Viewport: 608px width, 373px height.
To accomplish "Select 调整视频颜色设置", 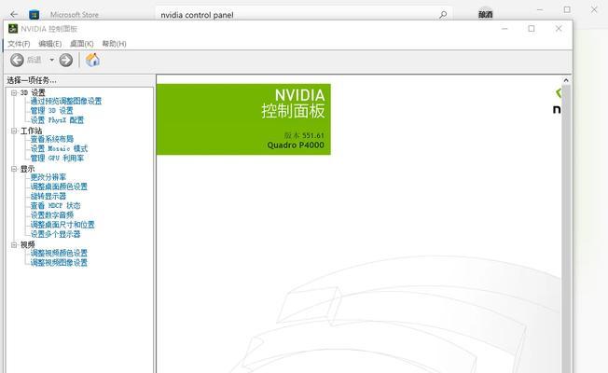I will [x=59, y=253].
